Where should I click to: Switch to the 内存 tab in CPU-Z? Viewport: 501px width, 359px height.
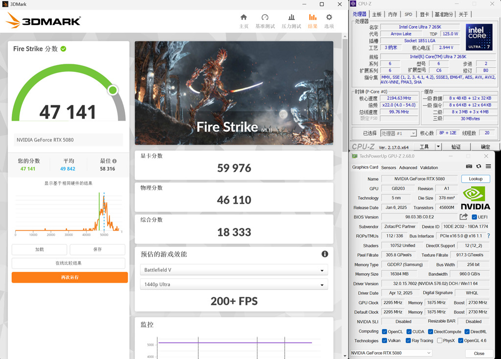[392, 14]
